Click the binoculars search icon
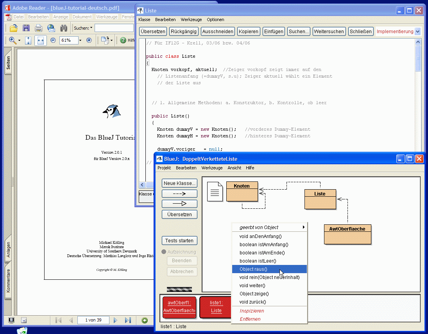The image size is (428, 334). point(64,28)
